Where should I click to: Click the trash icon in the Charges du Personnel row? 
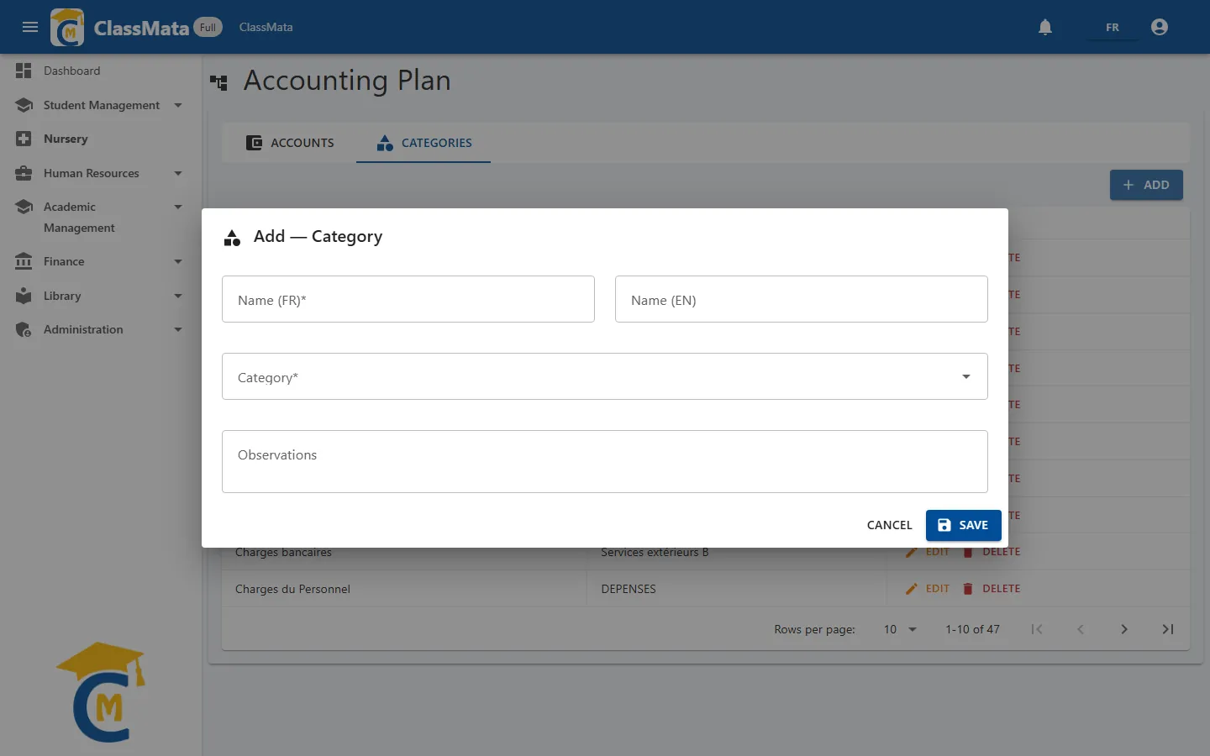point(968,589)
